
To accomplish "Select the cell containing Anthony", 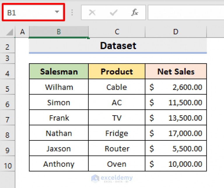I will point(59,163).
